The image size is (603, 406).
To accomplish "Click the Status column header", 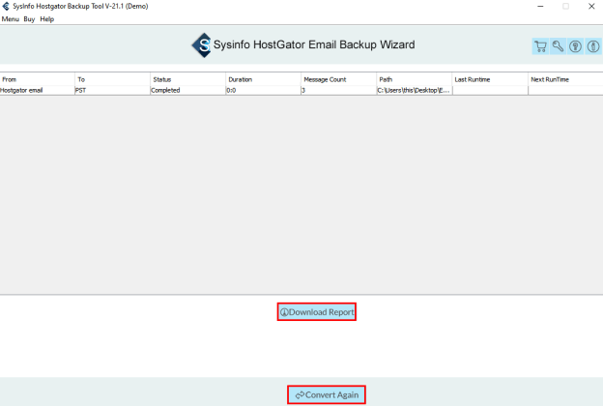I will point(187,79).
